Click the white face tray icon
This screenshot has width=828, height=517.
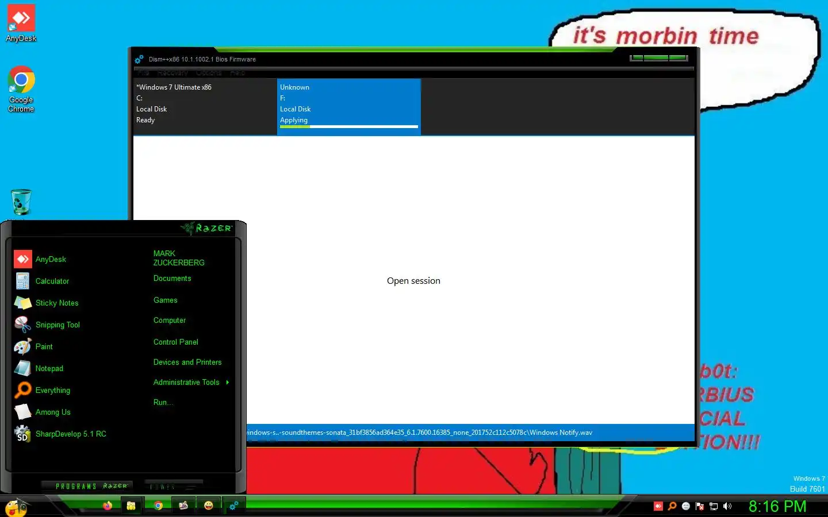click(x=686, y=506)
